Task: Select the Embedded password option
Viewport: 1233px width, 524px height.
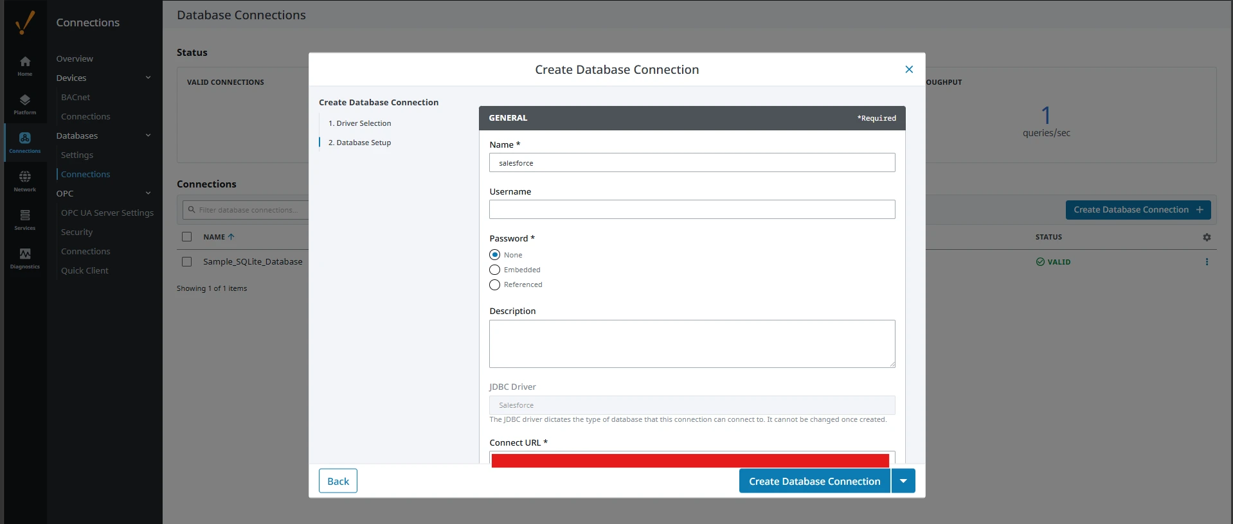Action: [x=494, y=270]
